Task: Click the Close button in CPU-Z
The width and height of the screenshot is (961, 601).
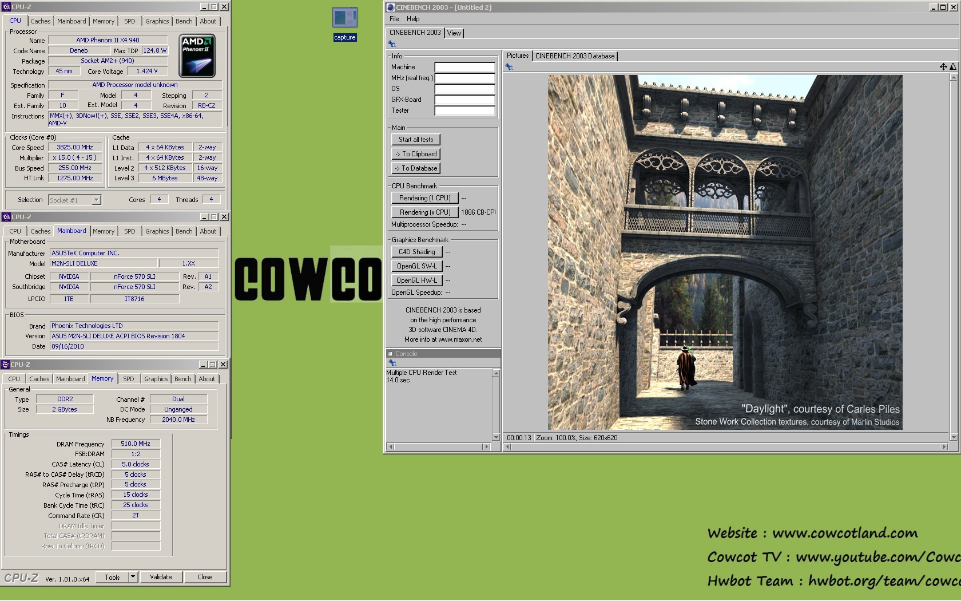Action: click(205, 577)
